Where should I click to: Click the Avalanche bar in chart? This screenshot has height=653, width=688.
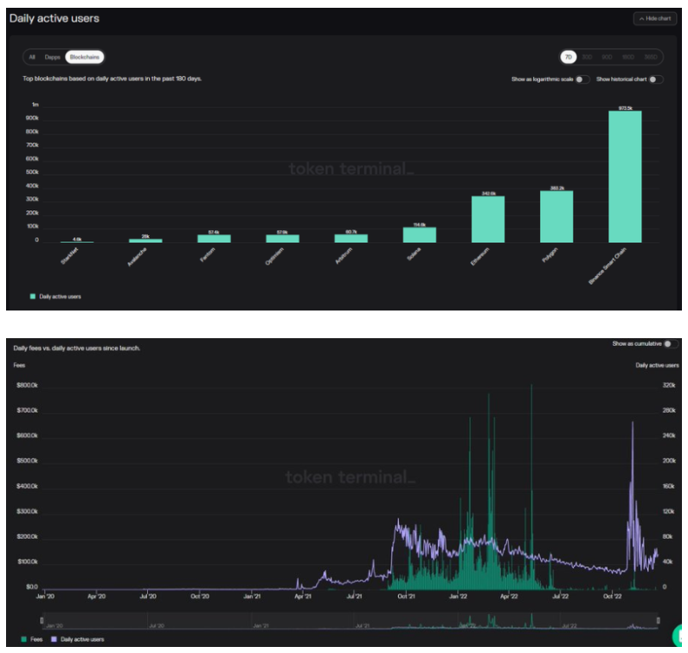coord(145,240)
